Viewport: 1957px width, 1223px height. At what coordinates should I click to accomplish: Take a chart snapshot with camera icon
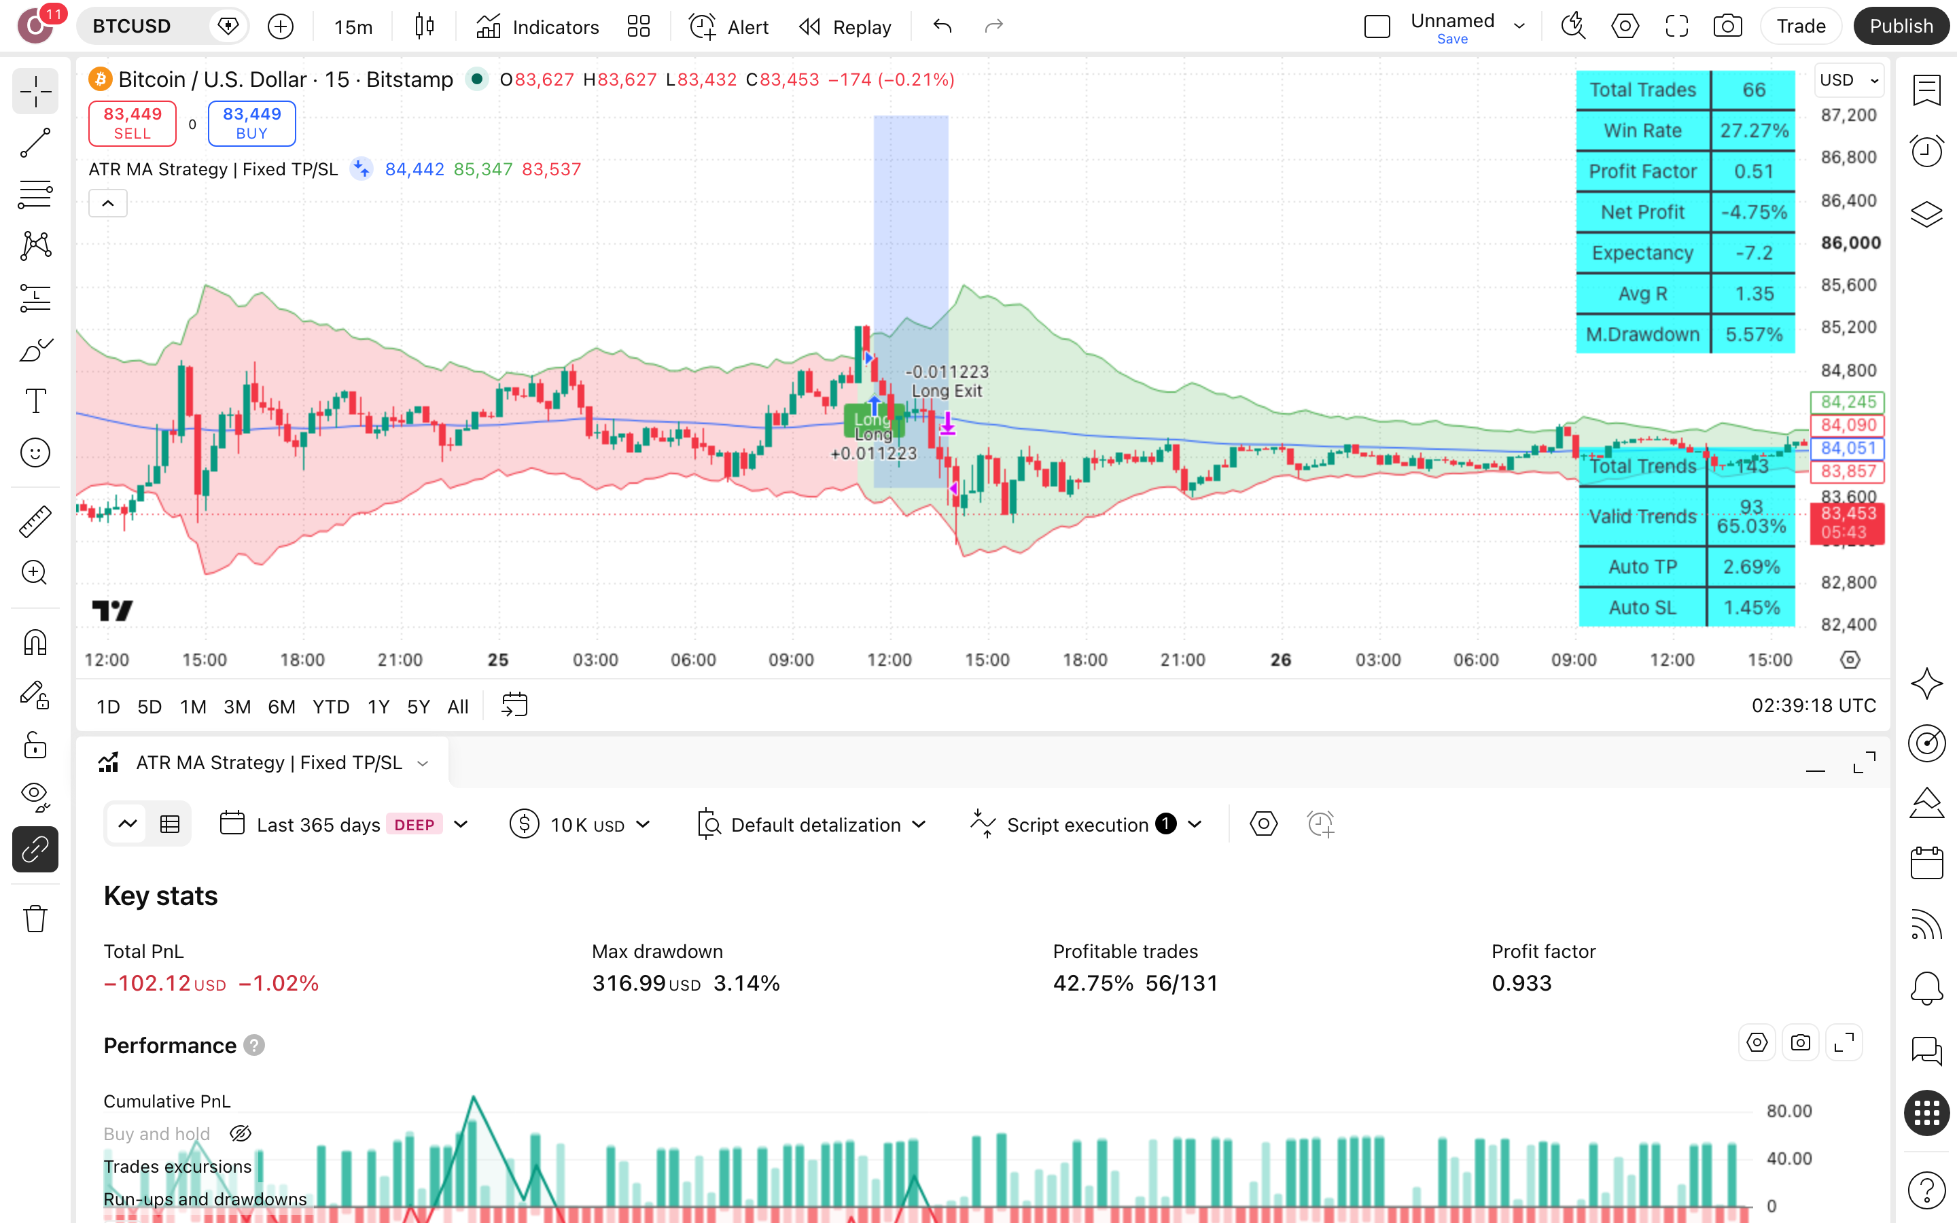click(x=1727, y=26)
